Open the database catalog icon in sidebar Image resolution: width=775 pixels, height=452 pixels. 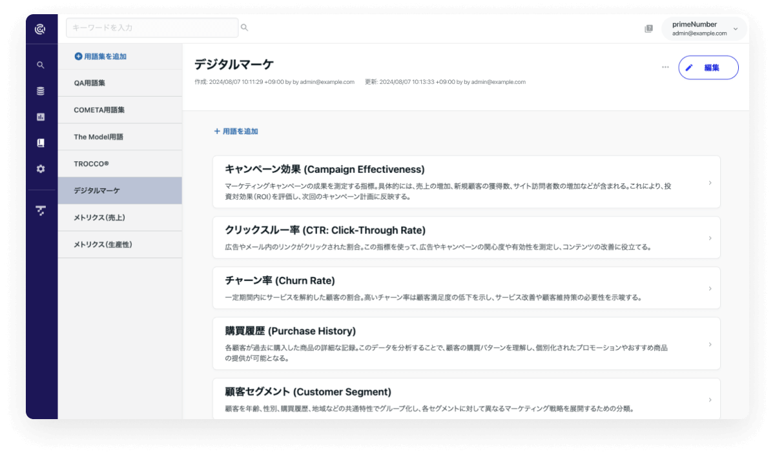pyautogui.click(x=40, y=92)
